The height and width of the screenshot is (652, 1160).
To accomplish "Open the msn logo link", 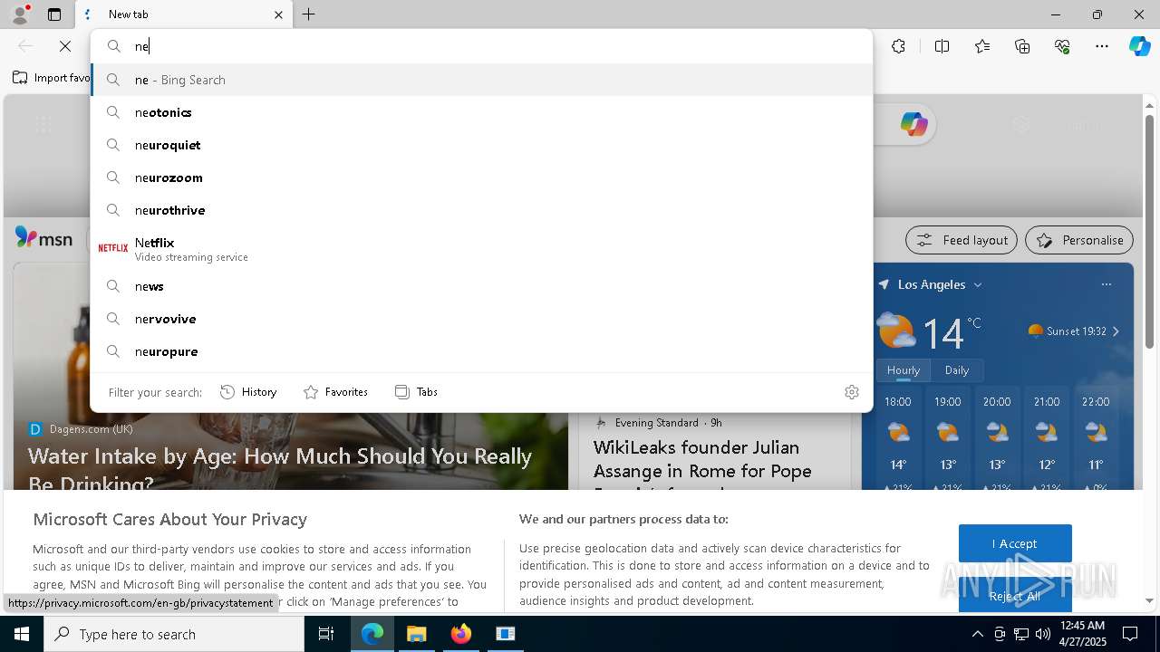I will (x=43, y=239).
